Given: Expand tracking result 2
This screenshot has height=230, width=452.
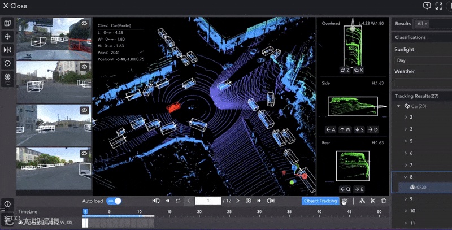Looking at the screenshot, I should tap(406, 117).
